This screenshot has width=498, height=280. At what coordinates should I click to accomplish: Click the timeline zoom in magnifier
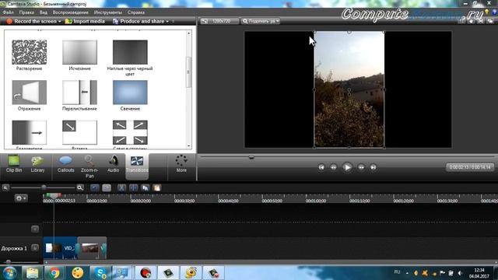pos(80,188)
